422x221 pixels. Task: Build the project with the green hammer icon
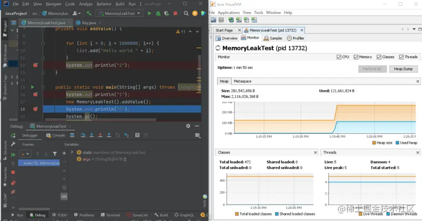pos(89,13)
